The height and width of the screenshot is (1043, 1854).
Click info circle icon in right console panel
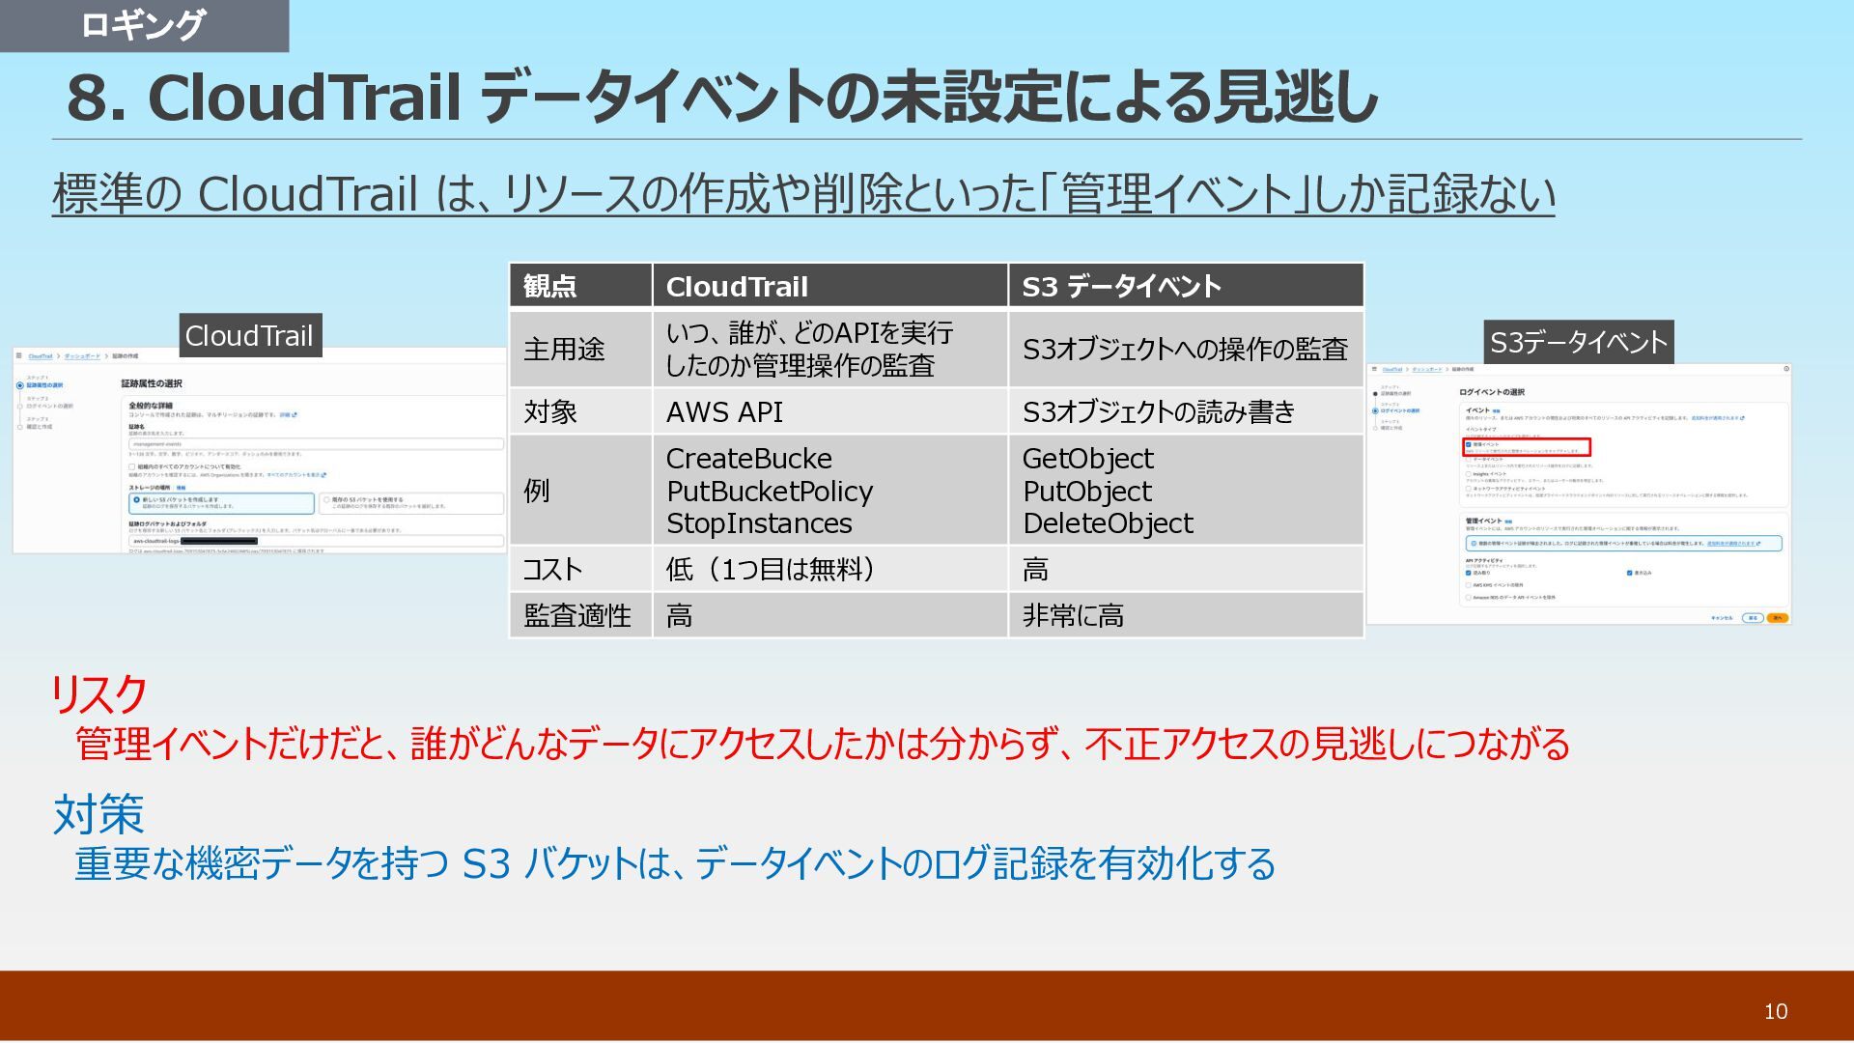point(1785,369)
